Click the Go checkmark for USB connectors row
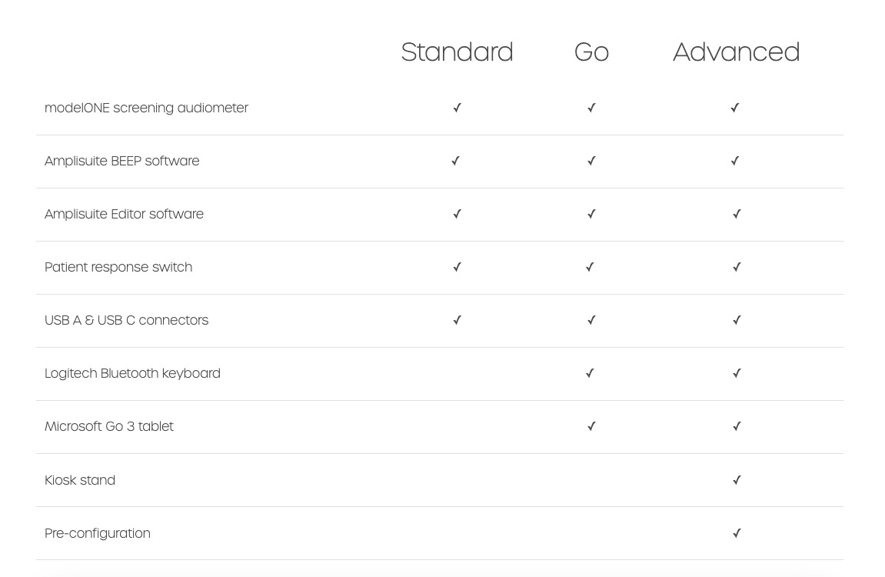The width and height of the screenshot is (885, 577). [x=591, y=320]
